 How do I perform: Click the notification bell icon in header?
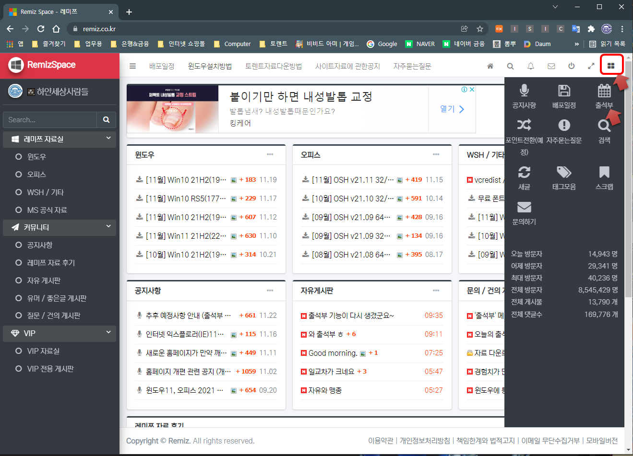[x=531, y=66]
